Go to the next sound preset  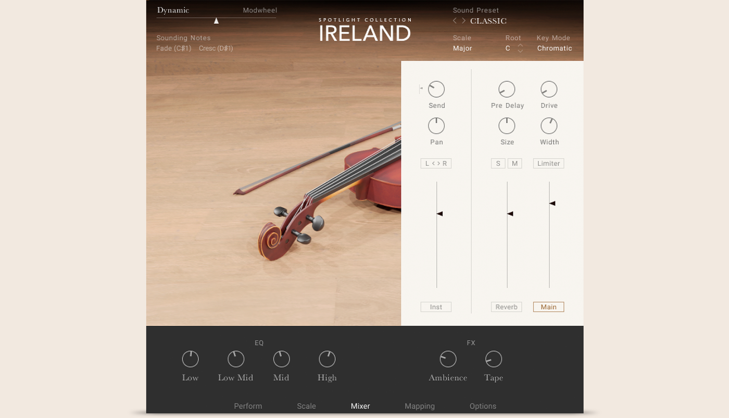pyautogui.click(x=463, y=21)
